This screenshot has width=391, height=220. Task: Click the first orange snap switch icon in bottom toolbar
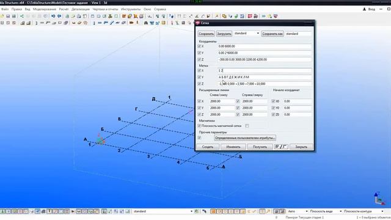pos(213,211)
